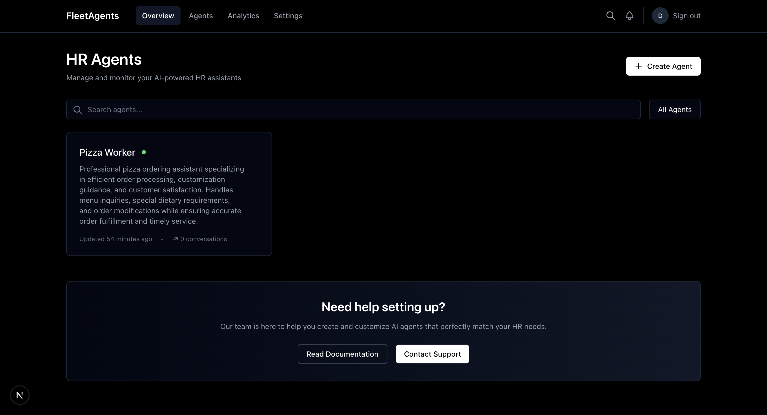Switch to the Overview tab
Screen dimensions: 767x415
(x=158, y=16)
